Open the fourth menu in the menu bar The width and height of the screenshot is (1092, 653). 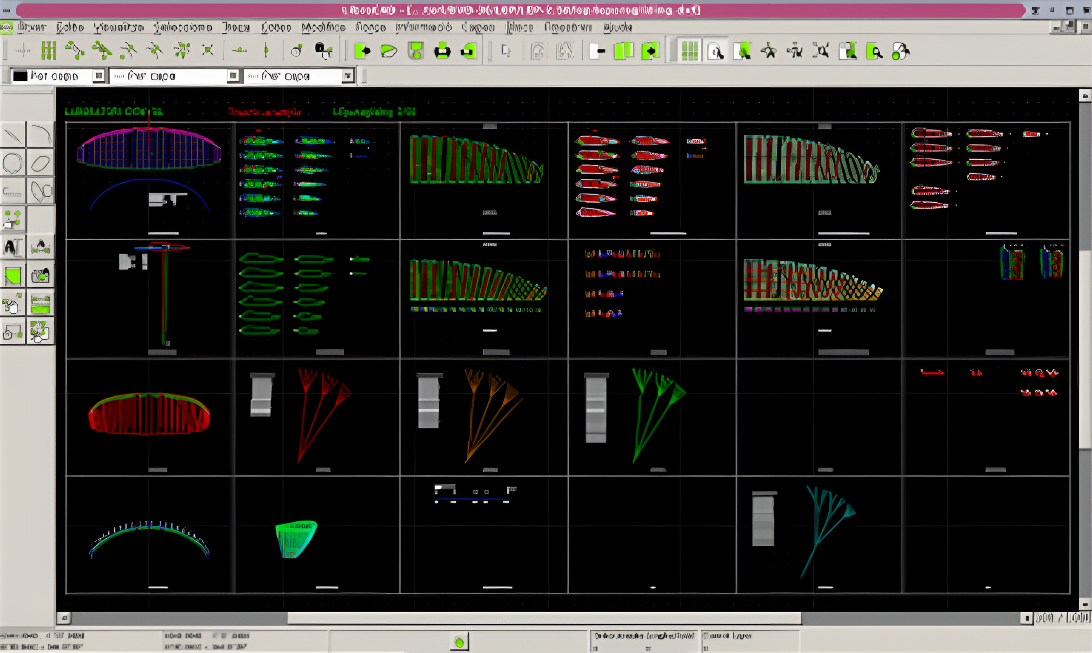coord(182,27)
